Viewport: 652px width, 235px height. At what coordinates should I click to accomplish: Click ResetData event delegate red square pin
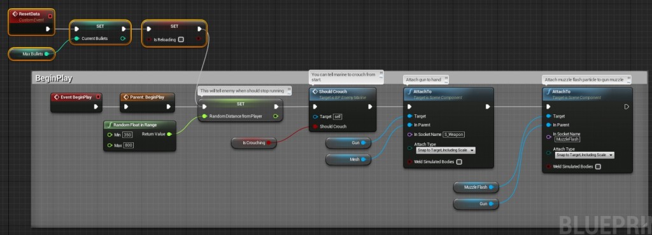click(50, 16)
